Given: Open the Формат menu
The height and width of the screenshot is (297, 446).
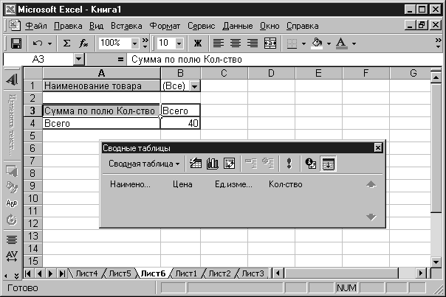Looking at the screenshot, I should click(165, 26).
